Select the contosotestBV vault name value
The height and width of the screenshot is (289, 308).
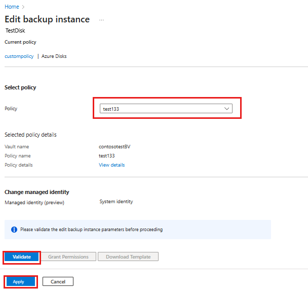pyautogui.click(x=114, y=147)
